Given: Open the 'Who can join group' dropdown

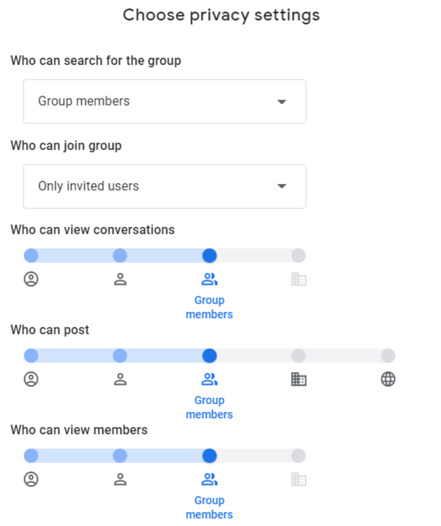Looking at the screenshot, I should (x=165, y=186).
